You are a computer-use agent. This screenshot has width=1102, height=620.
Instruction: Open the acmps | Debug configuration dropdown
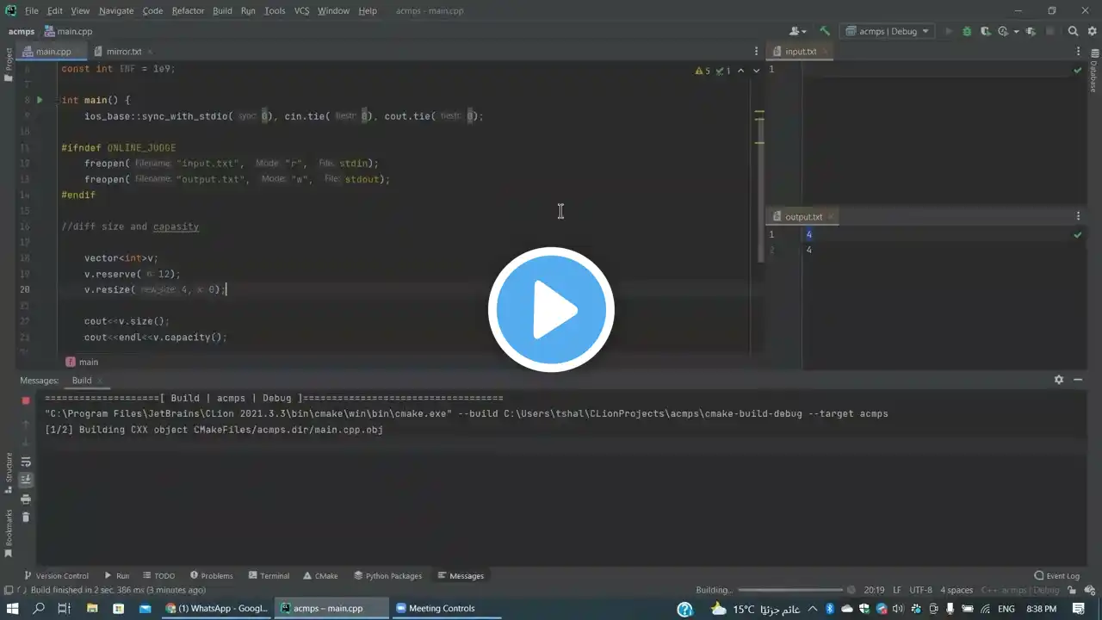888,31
